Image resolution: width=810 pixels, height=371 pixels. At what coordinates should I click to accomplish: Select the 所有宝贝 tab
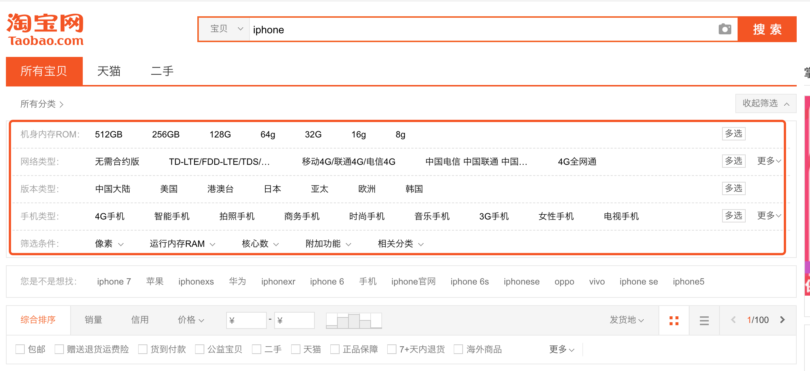point(44,71)
